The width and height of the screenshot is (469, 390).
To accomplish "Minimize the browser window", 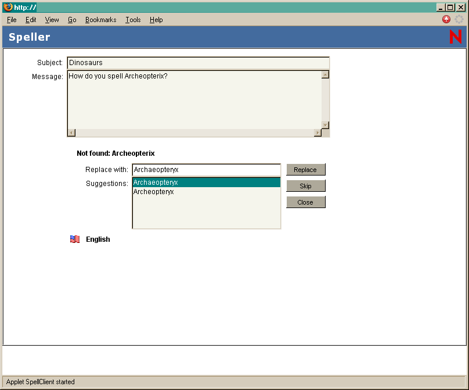I will click(441, 8).
